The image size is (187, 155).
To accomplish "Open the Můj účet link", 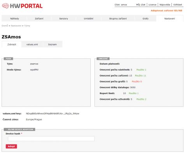I will [141, 5].
